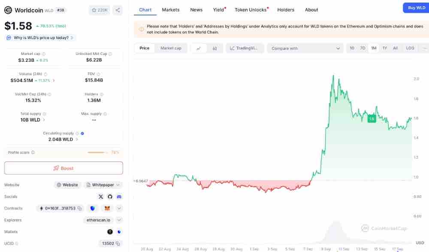The height and width of the screenshot is (252, 429).
Task: Enable LOG scale on the chart
Action: tap(410, 48)
